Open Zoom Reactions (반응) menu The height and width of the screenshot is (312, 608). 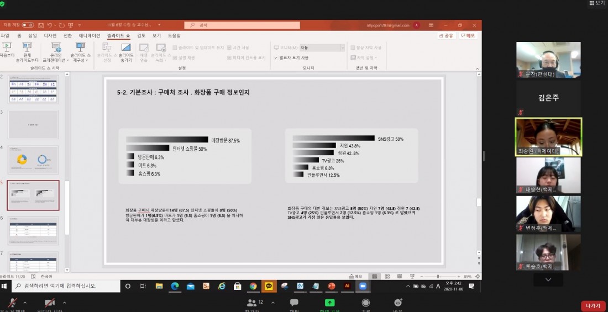[398, 305]
